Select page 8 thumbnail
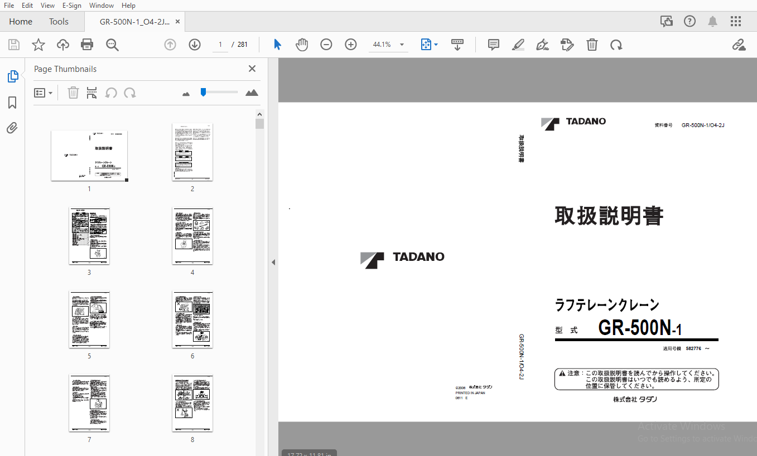This screenshot has width=757, height=456. click(x=192, y=403)
